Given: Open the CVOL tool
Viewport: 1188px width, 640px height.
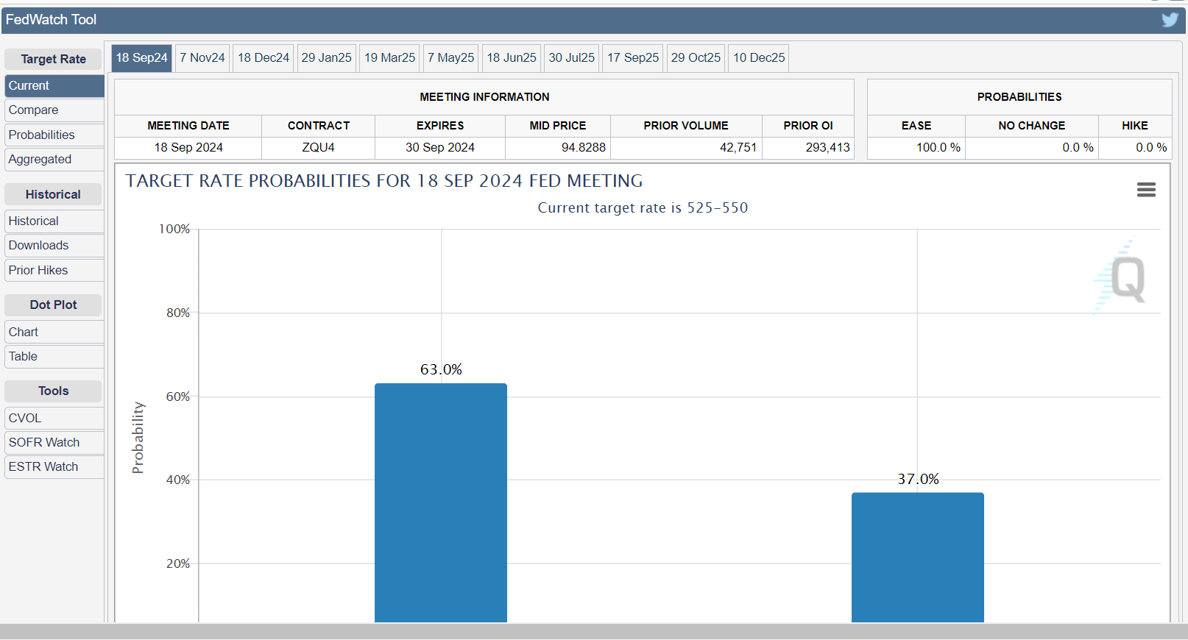Looking at the screenshot, I should click(54, 419).
